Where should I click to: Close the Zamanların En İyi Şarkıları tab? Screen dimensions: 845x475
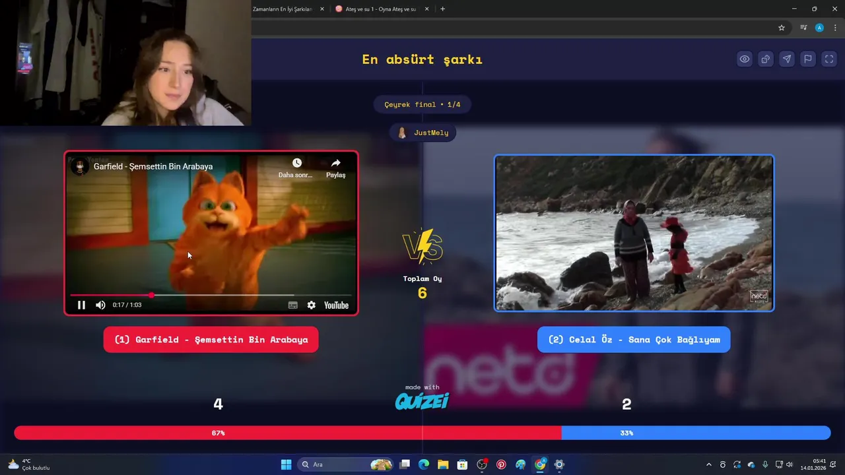[322, 9]
